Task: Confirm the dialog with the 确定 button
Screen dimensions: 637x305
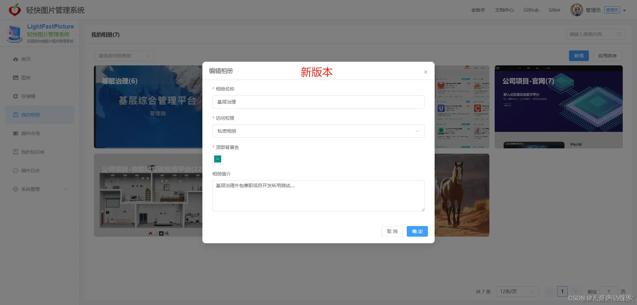Action: (417, 231)
